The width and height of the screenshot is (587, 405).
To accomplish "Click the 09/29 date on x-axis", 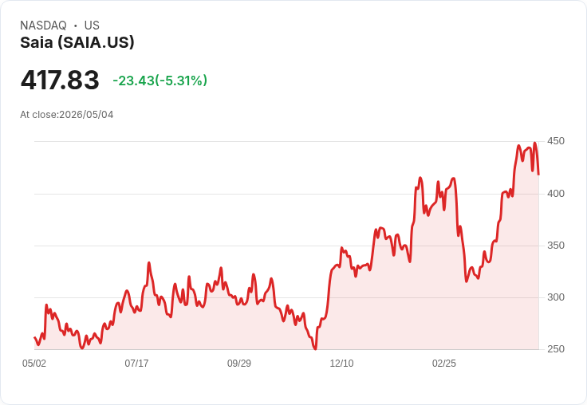I will [x=239, y=364].
